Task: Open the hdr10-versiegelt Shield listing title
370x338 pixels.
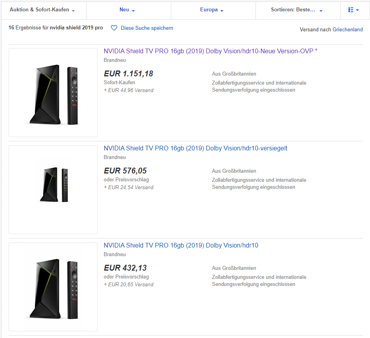Action: pyautogui.click(x=196, y=148)
